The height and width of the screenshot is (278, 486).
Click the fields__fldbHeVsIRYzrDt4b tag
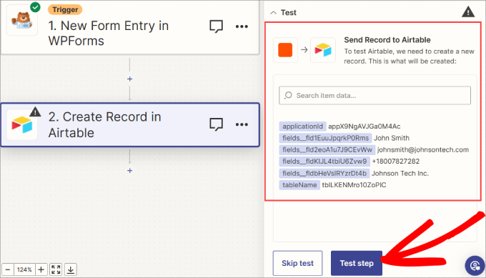[x=324, y=173]
